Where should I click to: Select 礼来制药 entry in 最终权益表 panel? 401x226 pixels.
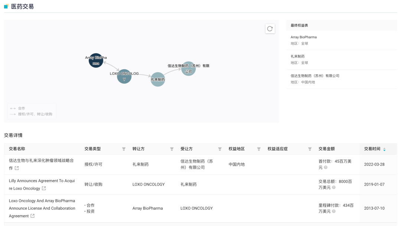click(298, 56)
